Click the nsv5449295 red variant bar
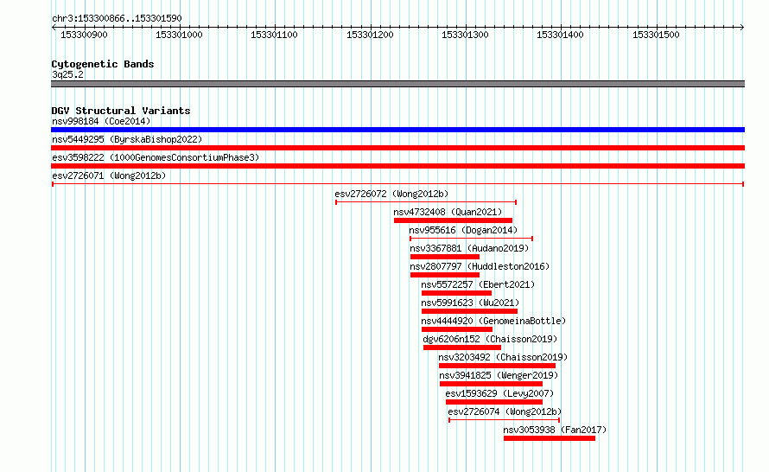The width and height of the screenshot is (769, 472). click(397, 148)
